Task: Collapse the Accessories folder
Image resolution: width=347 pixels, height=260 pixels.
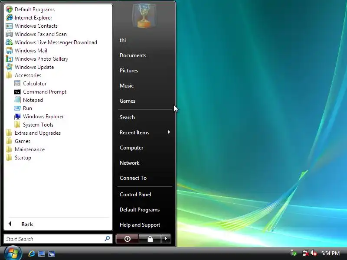Action: (24, 75)
